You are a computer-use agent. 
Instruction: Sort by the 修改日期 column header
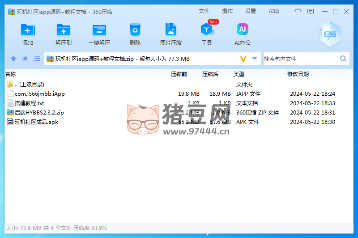click(298, 74)
